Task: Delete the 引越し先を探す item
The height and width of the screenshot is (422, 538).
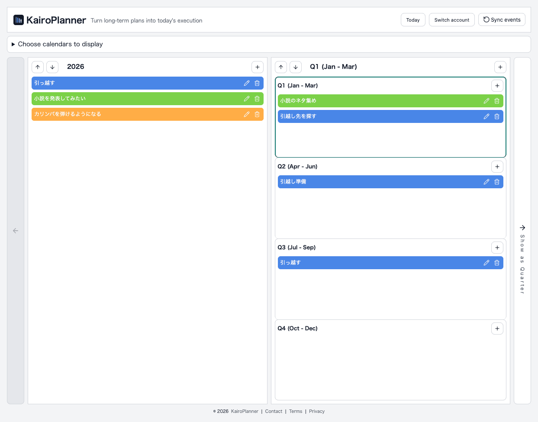Action: coord(497,116)
